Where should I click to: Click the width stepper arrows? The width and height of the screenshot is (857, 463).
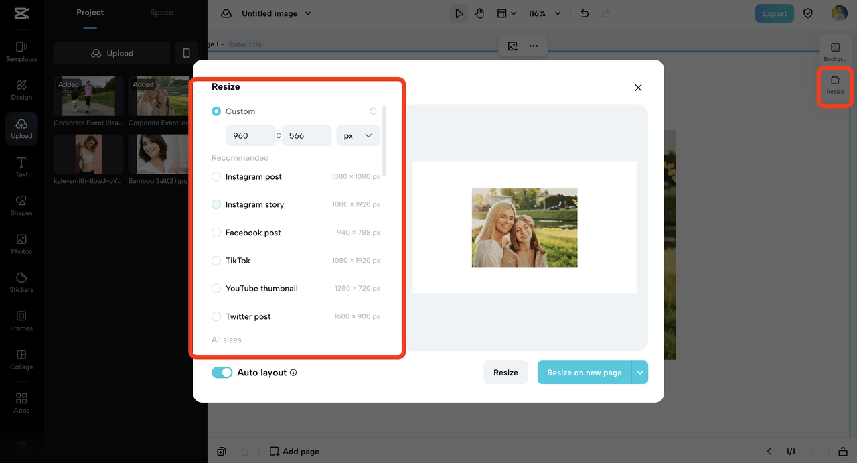point(279,135)
